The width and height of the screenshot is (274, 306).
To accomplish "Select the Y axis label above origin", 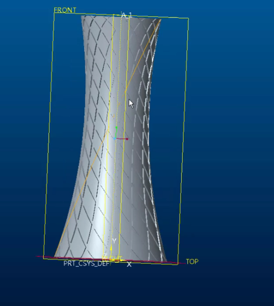I will 114,241.
